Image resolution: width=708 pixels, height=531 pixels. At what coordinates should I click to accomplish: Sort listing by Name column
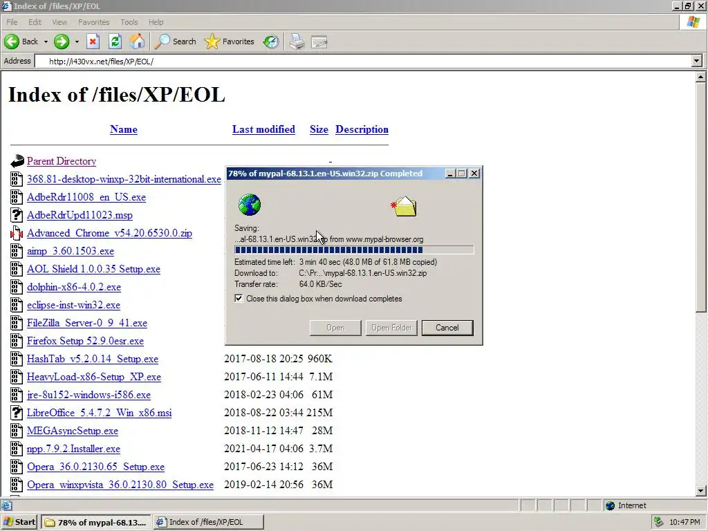click(124, 129)
